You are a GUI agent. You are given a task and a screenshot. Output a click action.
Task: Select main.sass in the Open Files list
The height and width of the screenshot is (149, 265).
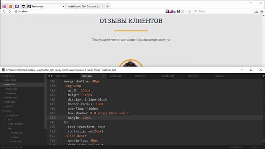[10, 84]
